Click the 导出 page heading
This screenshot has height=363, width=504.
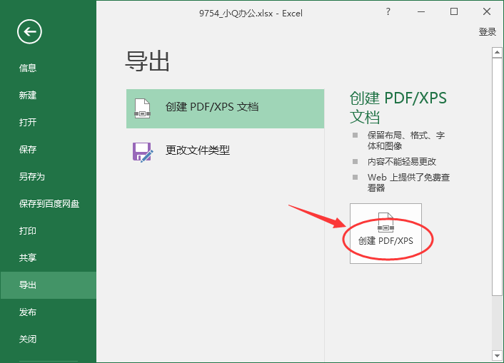(147, 61)
